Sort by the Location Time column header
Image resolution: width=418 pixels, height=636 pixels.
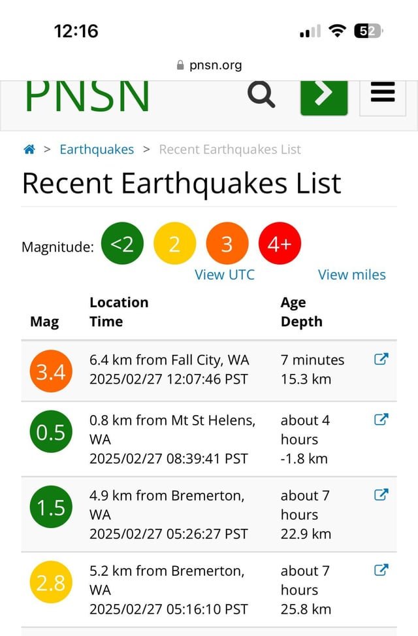[x=119, y=311]
